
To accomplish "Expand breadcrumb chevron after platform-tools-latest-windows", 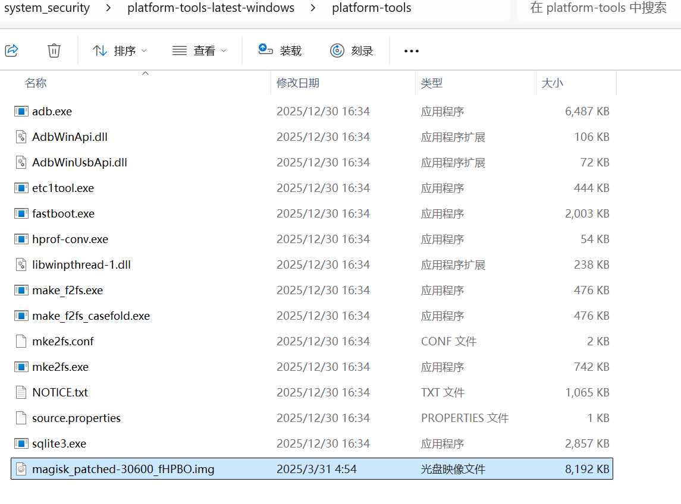I will [313, 8].
